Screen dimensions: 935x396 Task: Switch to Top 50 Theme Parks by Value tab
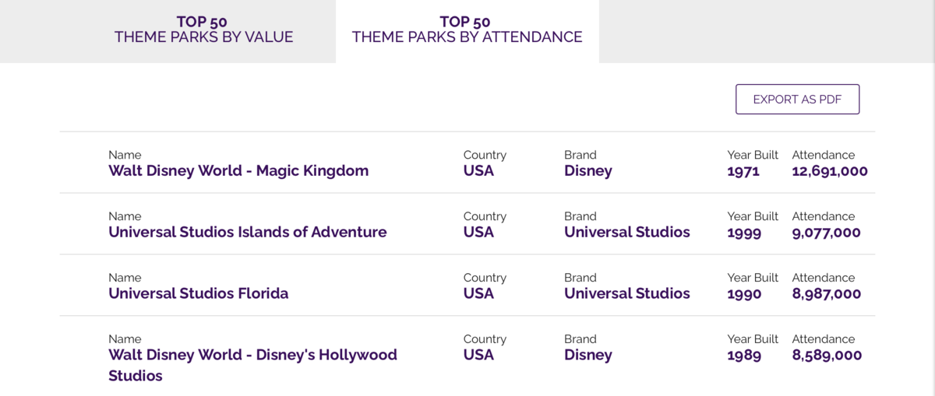click(203, 30)
